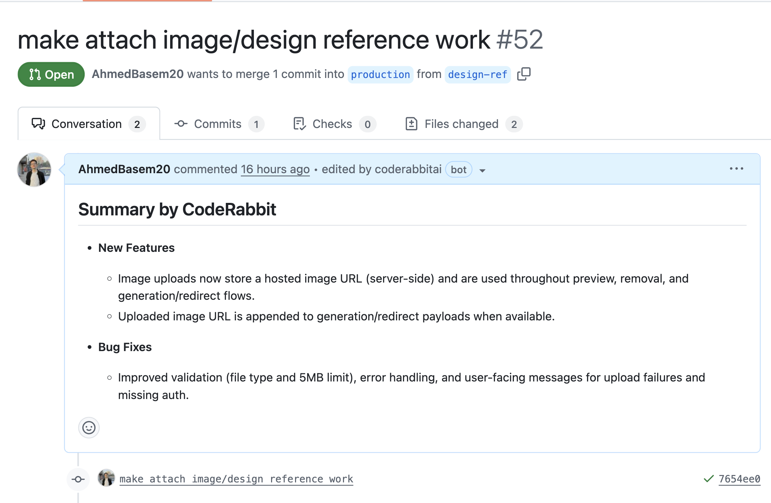Screen dimensions: 771x503
Task: Expand the comment edit history dropdown arrow
Action: click(x=482, y=170)
